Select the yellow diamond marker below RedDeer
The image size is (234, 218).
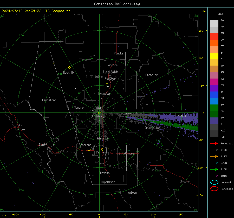[107, 84]
